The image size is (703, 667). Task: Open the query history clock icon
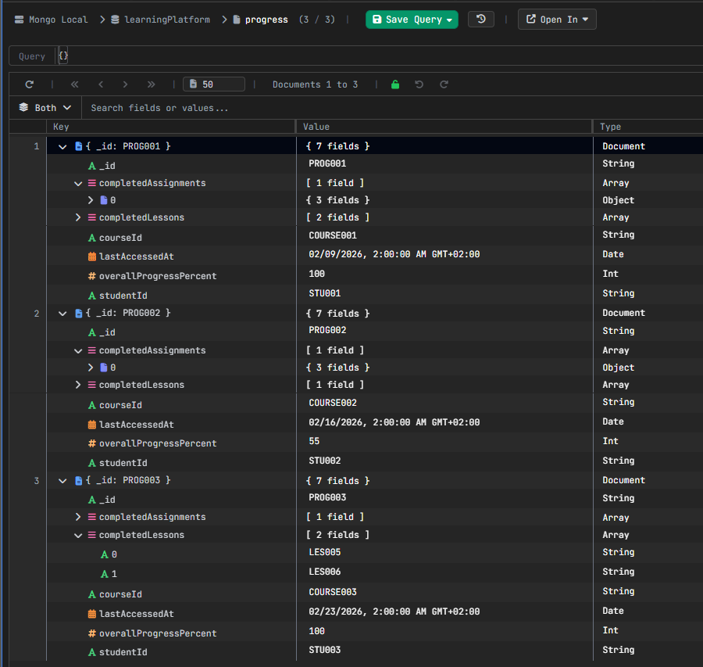[x=480, y=20]
